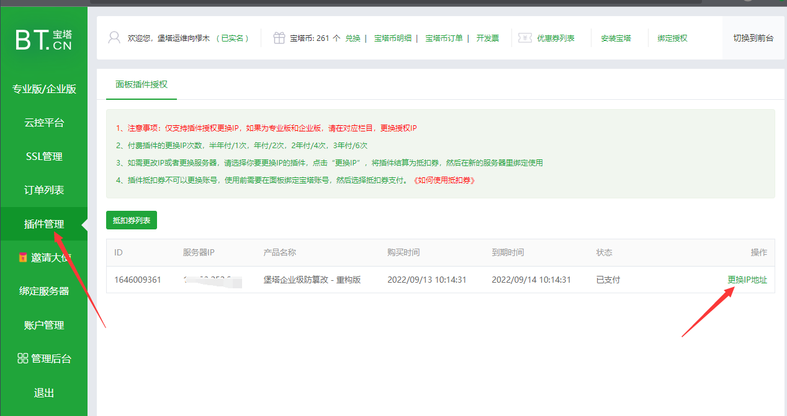Click the ID column header
This screenshot has width=787, height=416.
[119, 252]
